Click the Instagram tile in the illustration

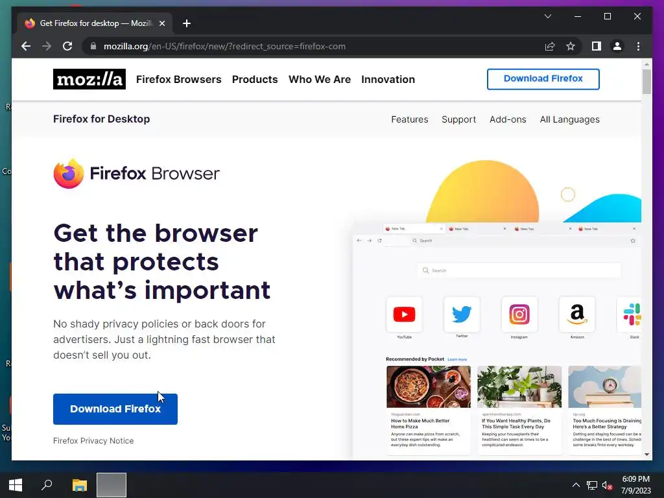coord(519,314)
